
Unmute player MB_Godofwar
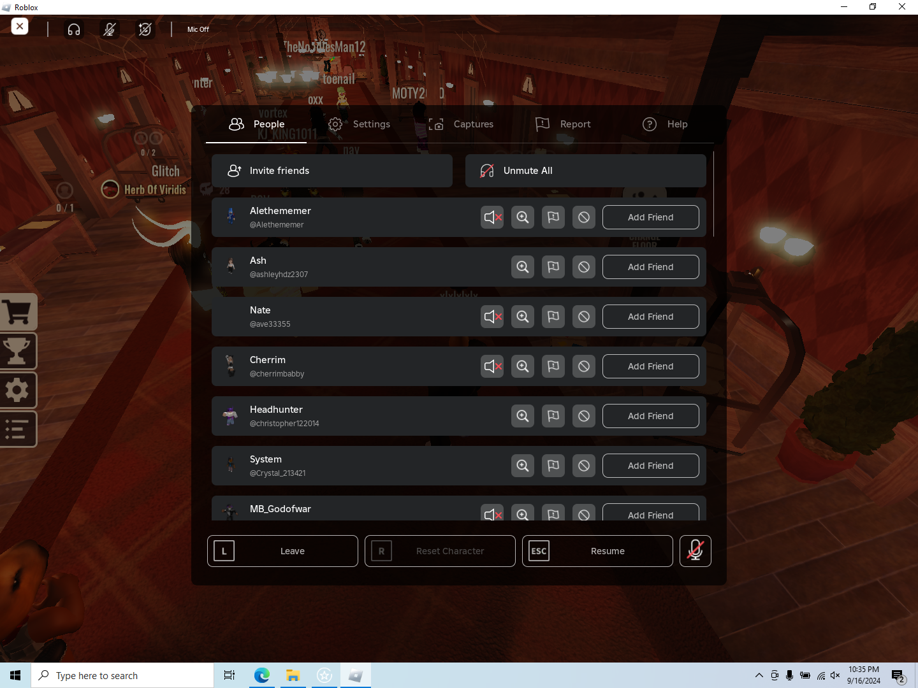coord(492,513)
